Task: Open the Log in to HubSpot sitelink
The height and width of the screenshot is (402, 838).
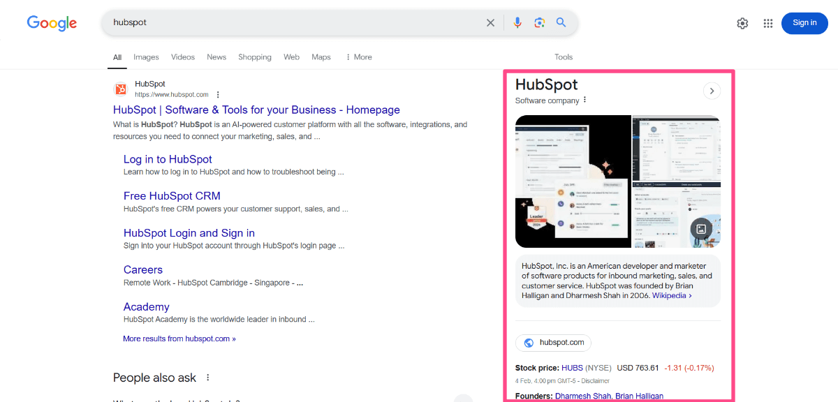Action: tap(168, 159)
